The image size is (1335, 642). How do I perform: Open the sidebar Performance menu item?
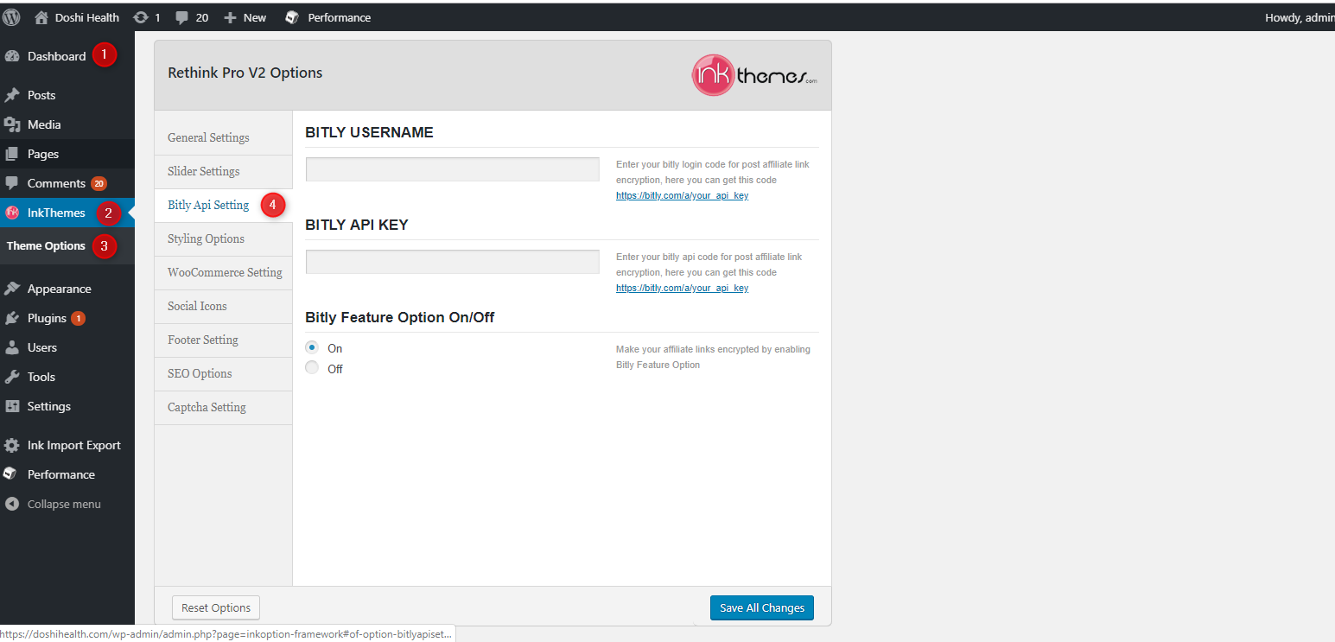tap(67, 474)
